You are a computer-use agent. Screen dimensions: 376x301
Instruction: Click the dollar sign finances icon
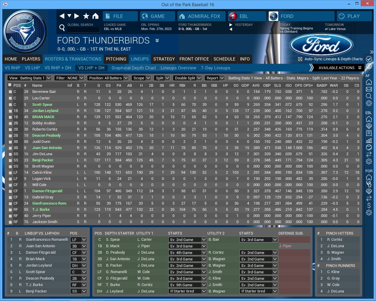pos(369,205)
